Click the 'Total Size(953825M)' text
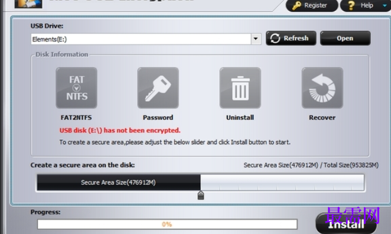The width and height of the screenshot is (391, 234). click(351, 165)
